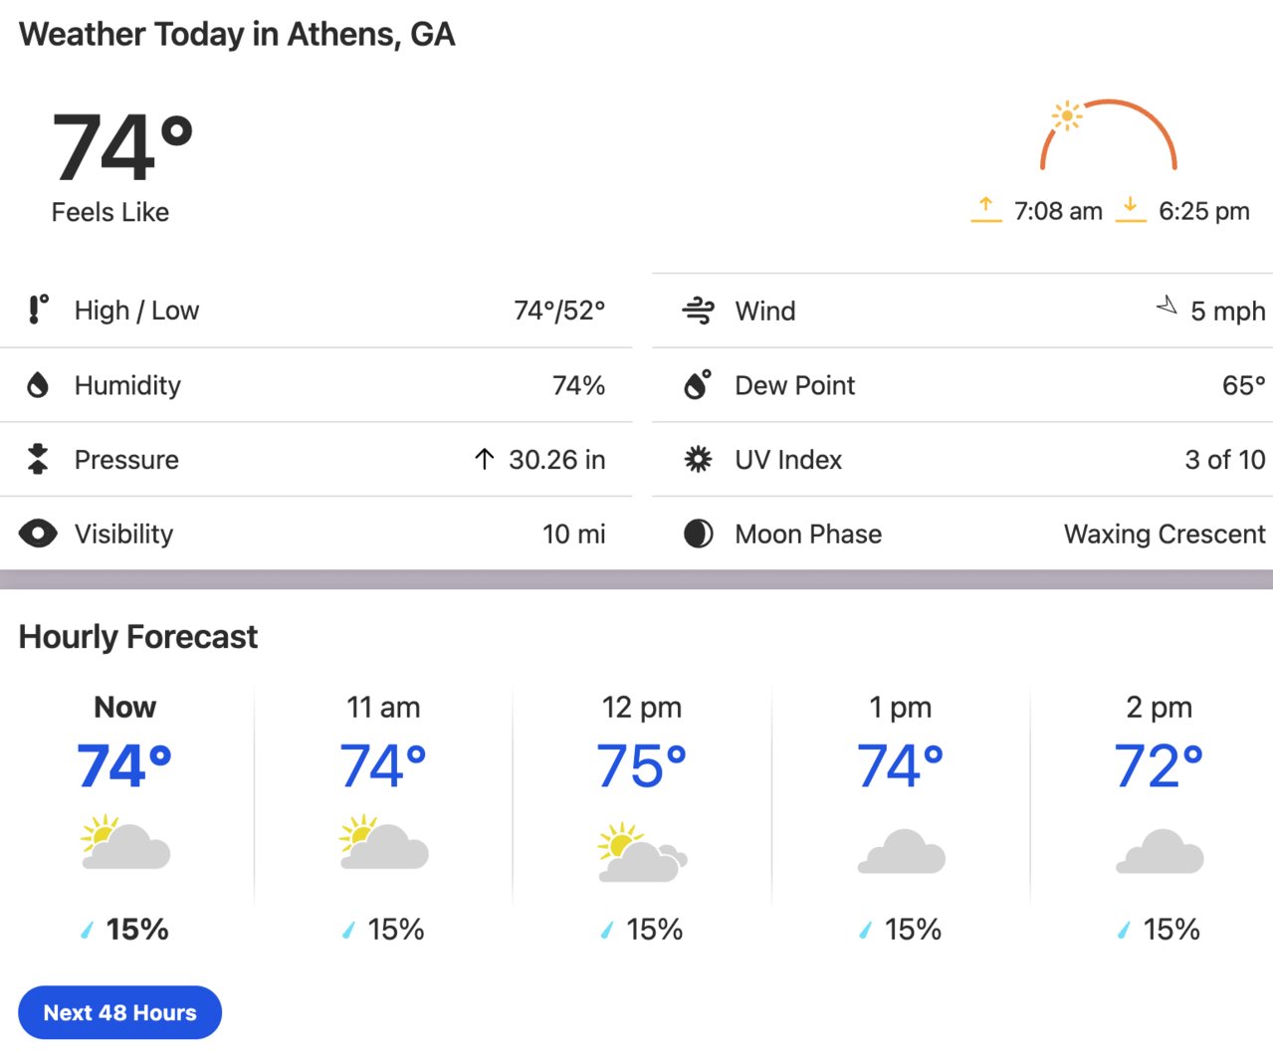Click the sunrise arrow icon by 7:08 am
The height and width of the screenshot is (1060, 1273).
pyautogui.click(x=985, y=209)
